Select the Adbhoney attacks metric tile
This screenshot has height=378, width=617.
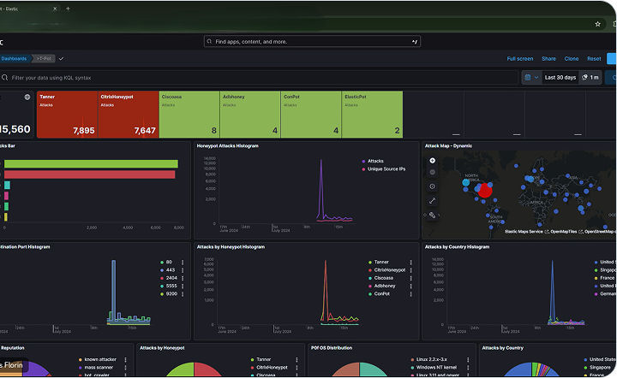(x=250, y=115)
